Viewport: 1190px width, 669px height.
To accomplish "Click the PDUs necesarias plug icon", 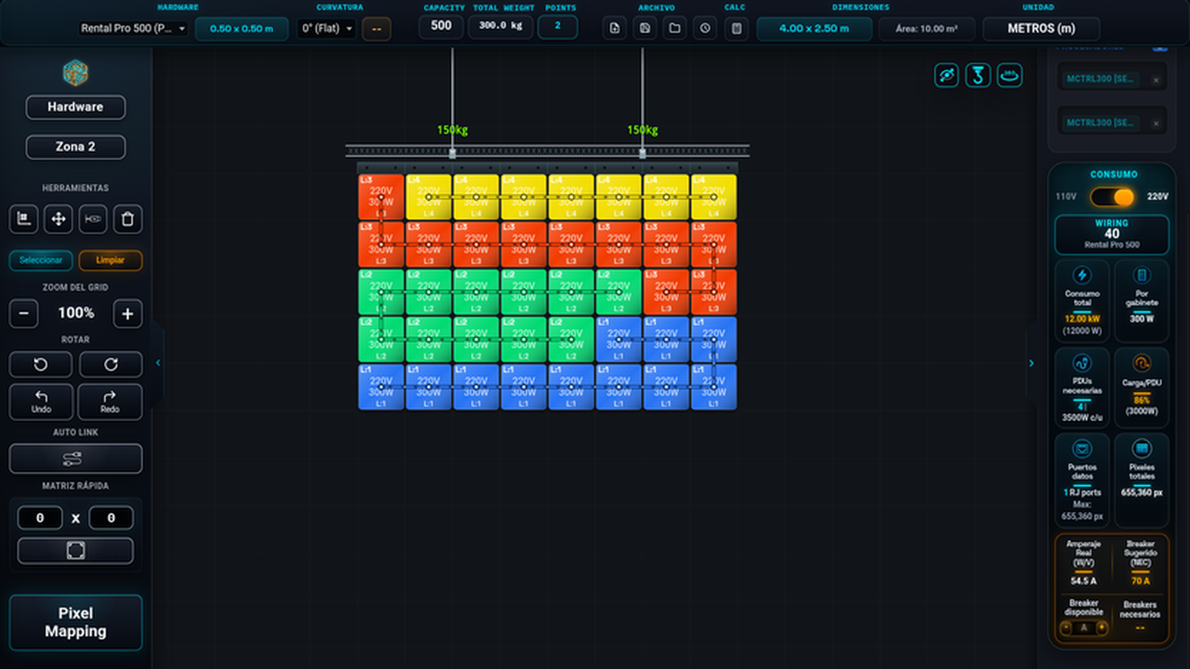I will (1082, 363).
